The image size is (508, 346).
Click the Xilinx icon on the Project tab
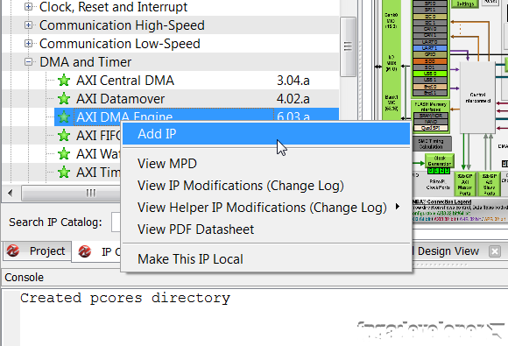[13, 251]
